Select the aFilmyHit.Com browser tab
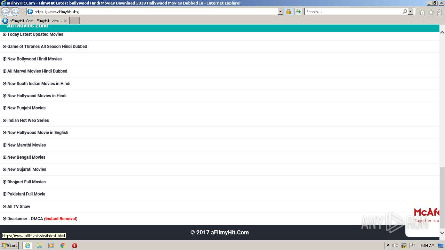Image resolution: width=445 pixels, height=250 pixels. (x=35, y=20)
